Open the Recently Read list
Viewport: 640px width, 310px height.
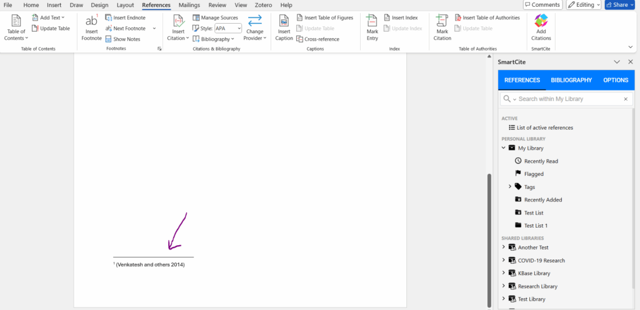[x=541, y=161]
